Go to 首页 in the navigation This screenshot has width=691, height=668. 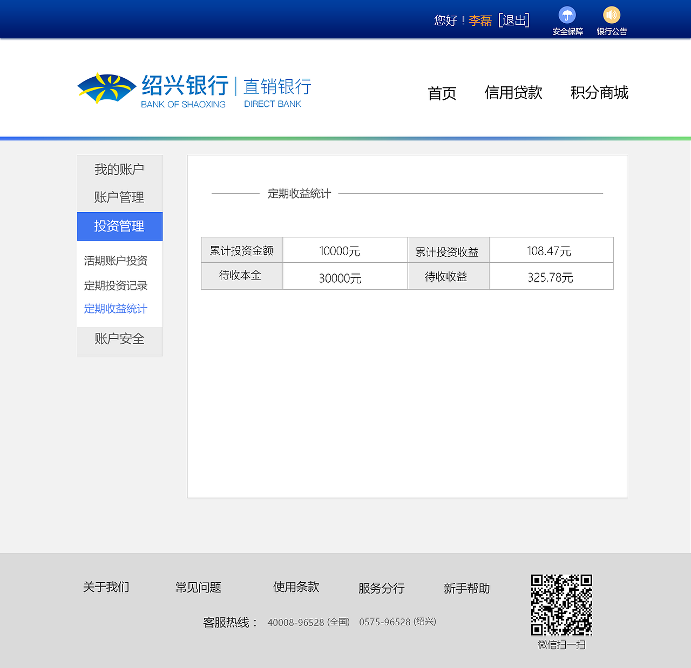pos(442,93)
